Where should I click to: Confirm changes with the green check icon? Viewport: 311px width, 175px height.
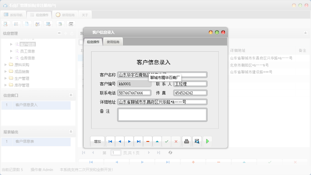[x=167, y=141]
